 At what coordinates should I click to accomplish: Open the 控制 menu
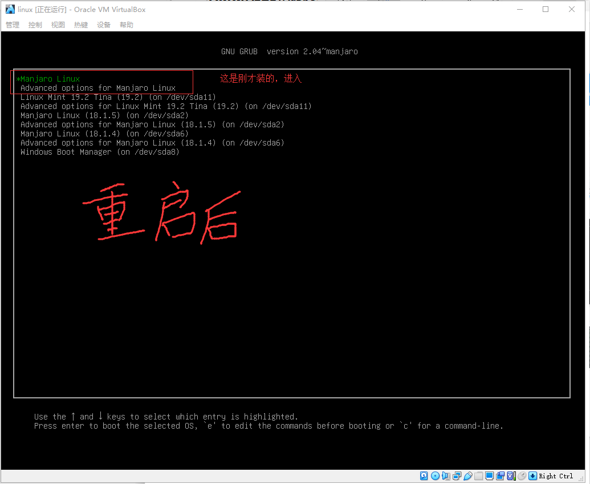coord(35,25)
